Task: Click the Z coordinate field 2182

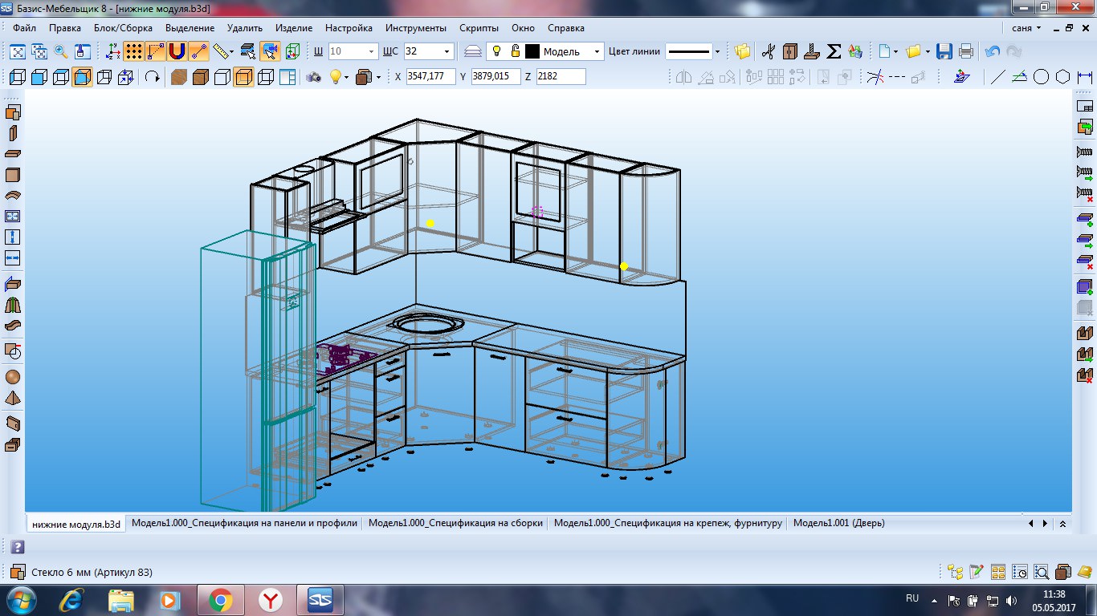Action: tap(561, 77)
